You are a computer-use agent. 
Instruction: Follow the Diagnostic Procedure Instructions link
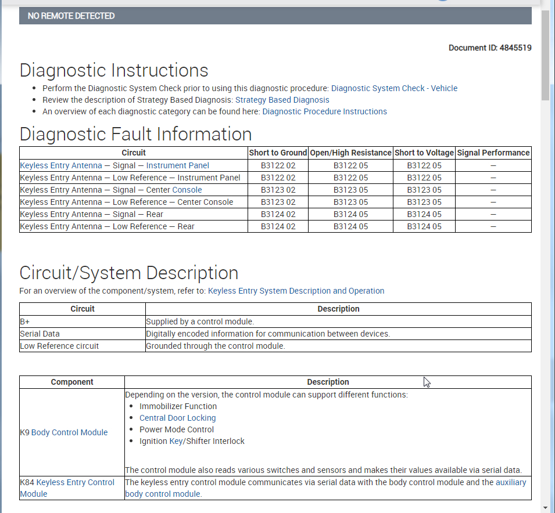coord(324,111)
